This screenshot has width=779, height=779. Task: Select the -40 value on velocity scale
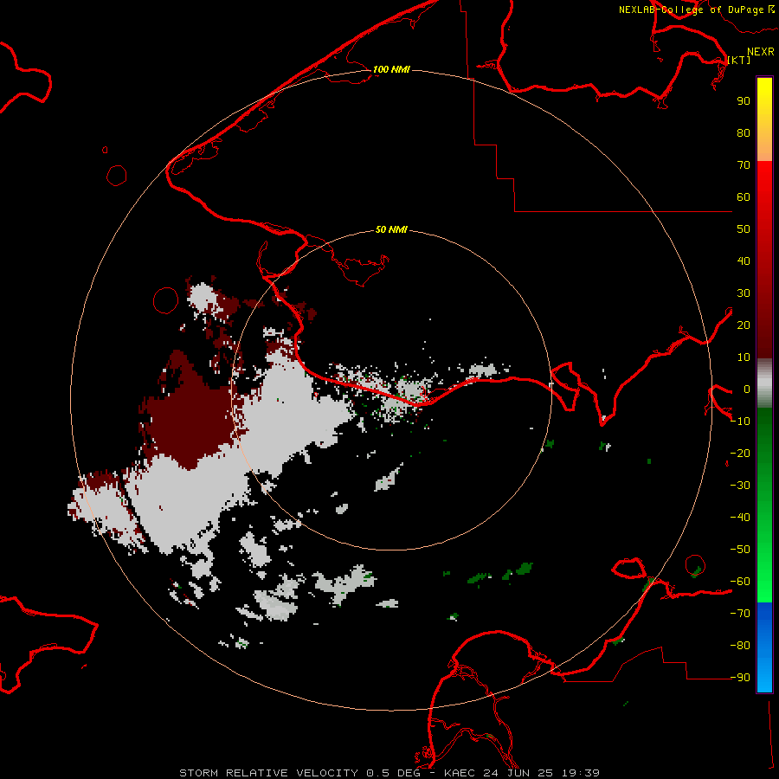(740, 518)
